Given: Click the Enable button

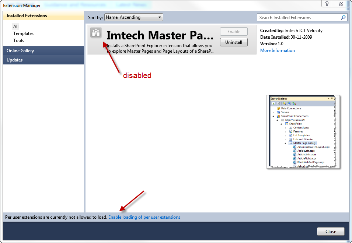Looking at the screenshot, I should pos(234,32).
